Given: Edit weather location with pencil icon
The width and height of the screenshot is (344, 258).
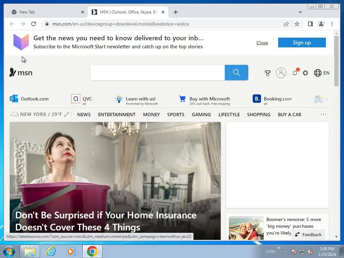Looking at the screenshot, I should point(67,114).
